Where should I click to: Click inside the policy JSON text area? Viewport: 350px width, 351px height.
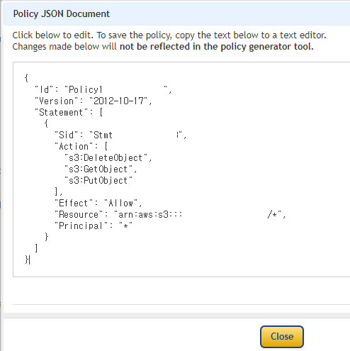[x=181, y=169]
